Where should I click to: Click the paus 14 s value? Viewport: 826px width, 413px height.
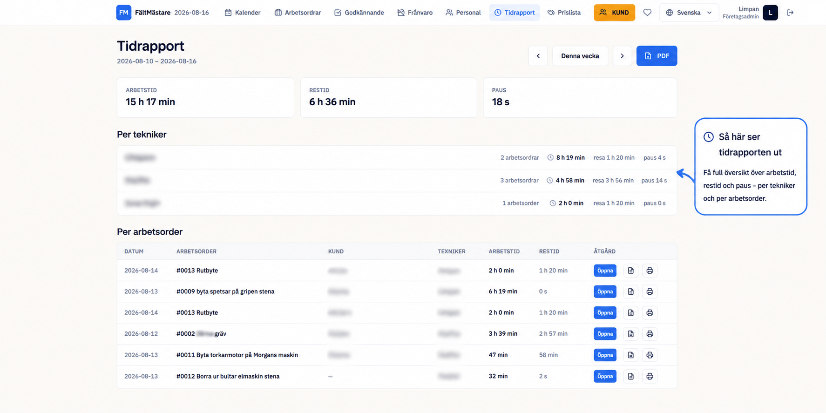coord(654,180)
